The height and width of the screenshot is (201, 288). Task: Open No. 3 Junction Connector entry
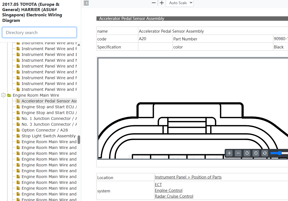[49, 124]
